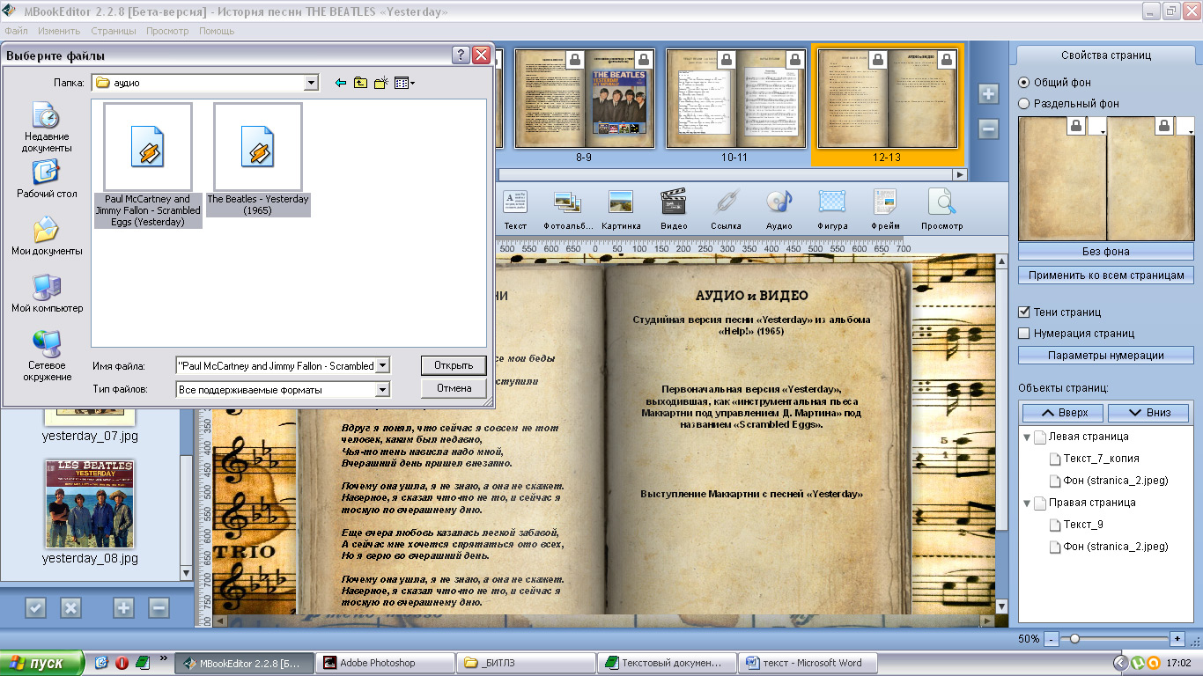Open Недавние документы in the dialog sidebar
The height and width of the screenshot is (676, 1203).
47,127
